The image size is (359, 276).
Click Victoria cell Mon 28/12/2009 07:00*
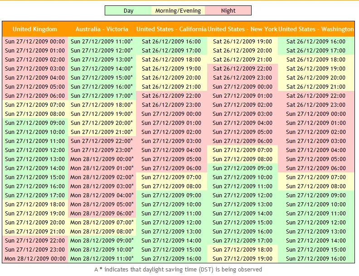pos(102,222)
